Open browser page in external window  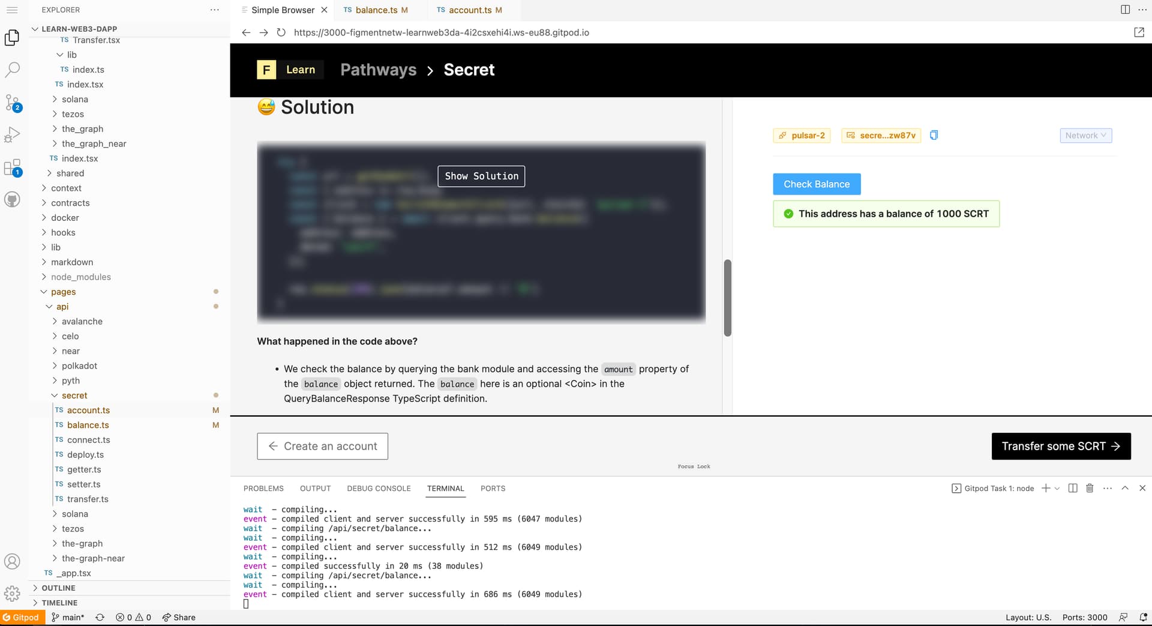(x=1139, y=32)
